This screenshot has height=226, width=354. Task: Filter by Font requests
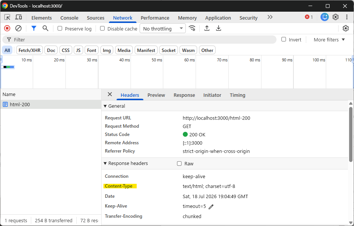click(92, 50)
